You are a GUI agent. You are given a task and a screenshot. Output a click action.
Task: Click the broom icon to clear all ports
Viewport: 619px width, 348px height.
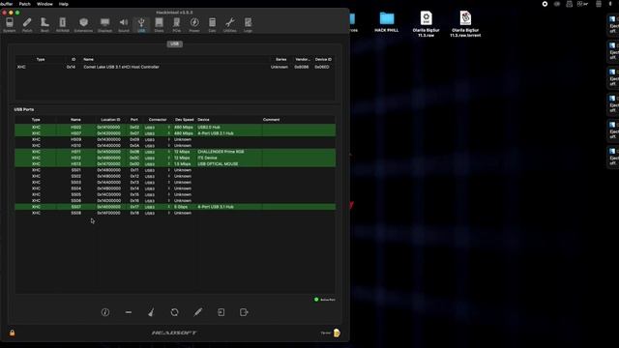(151, 312)
